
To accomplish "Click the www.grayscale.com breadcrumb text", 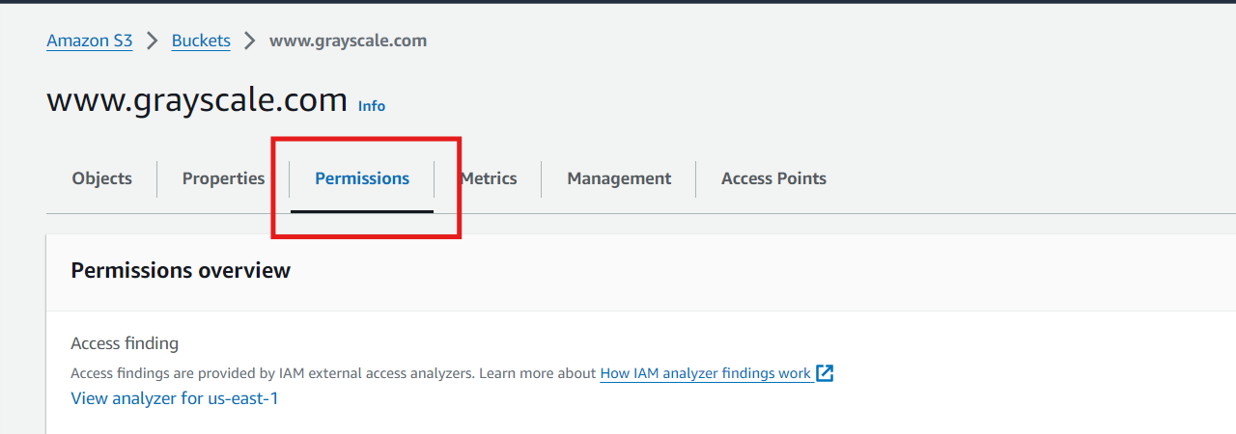I will tap(348, 41).
